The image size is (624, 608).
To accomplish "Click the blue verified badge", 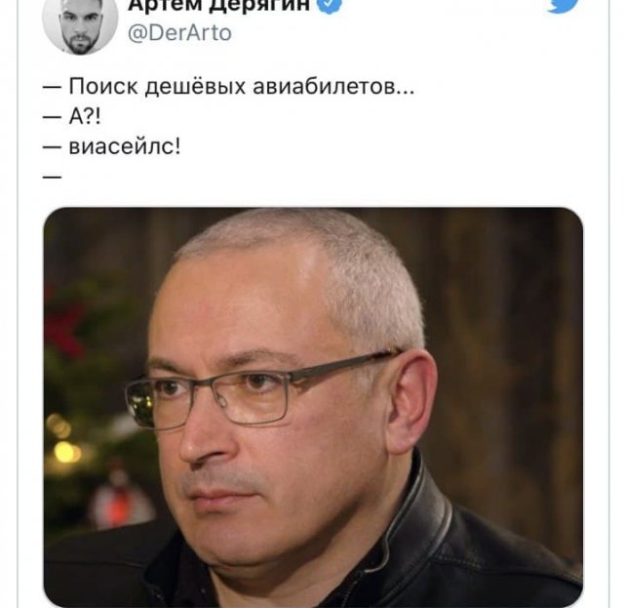I will click(329, 6).
